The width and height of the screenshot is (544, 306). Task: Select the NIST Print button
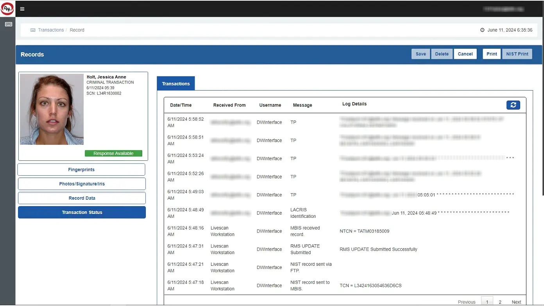click(517, 54)
